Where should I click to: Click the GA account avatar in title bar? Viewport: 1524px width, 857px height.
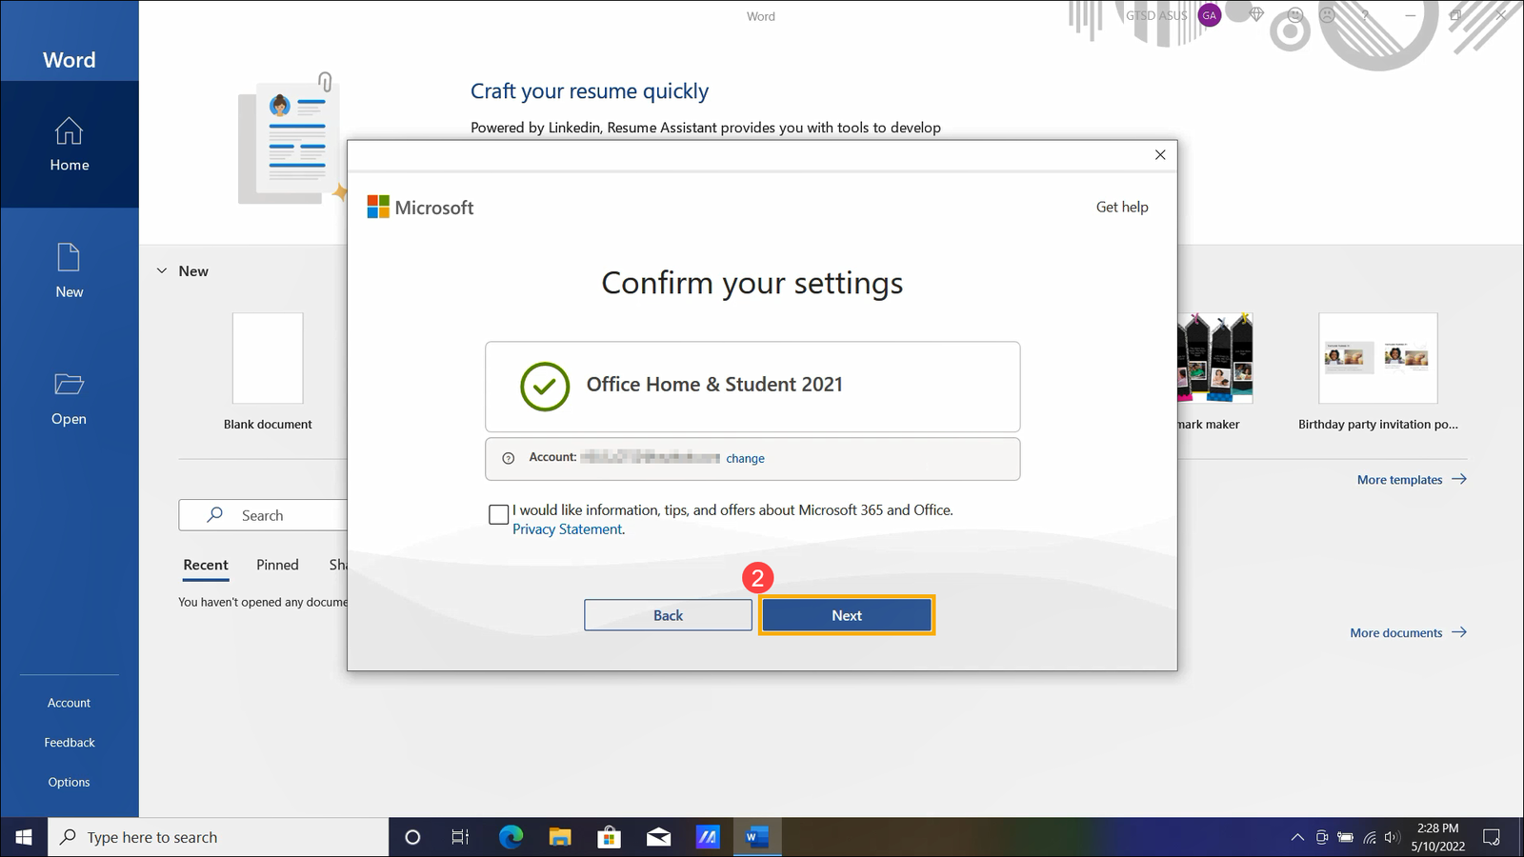1210,15
